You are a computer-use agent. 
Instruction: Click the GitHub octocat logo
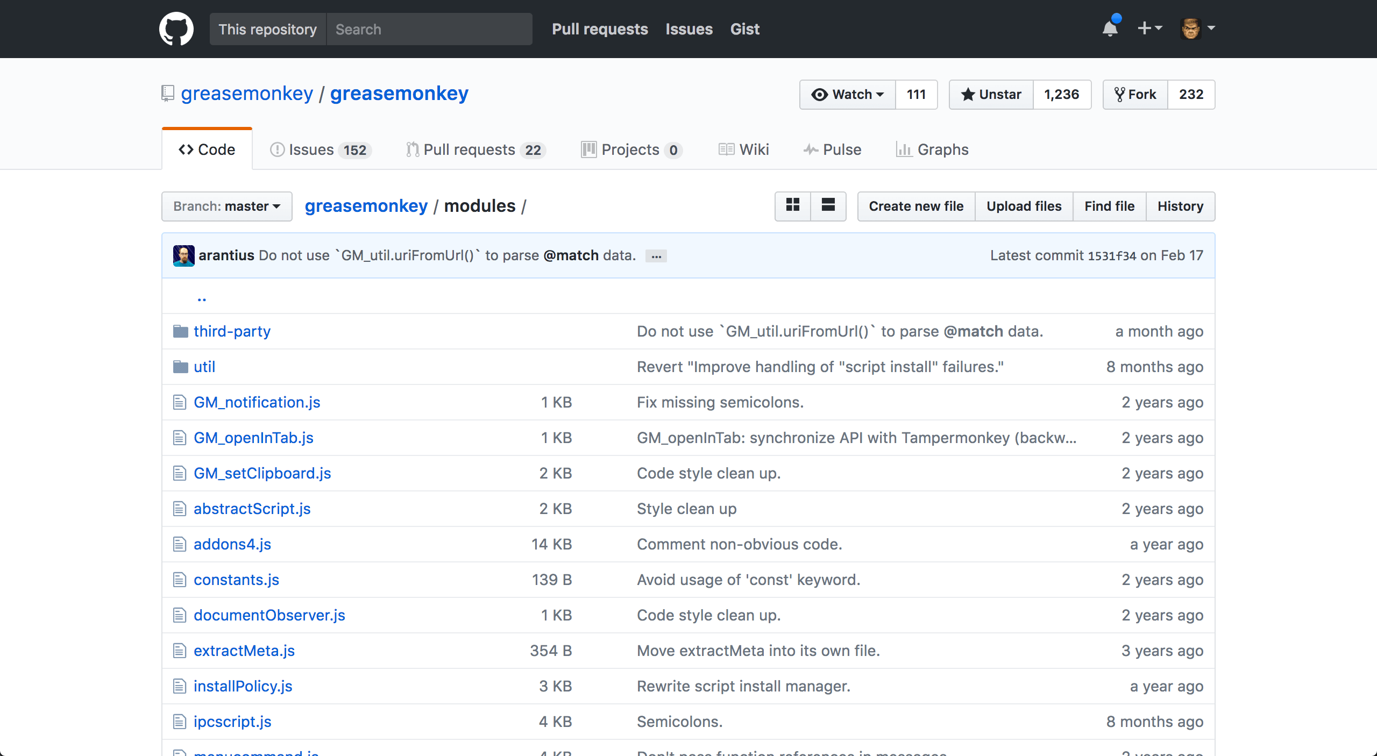176,29
